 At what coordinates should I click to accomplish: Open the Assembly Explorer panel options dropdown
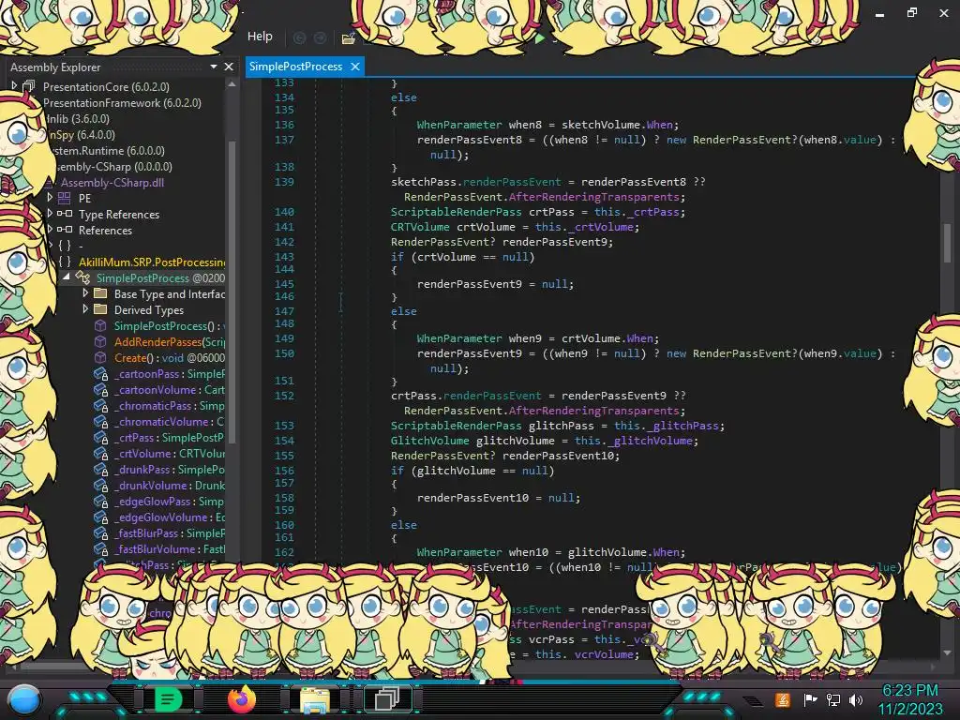click(214, 67)
